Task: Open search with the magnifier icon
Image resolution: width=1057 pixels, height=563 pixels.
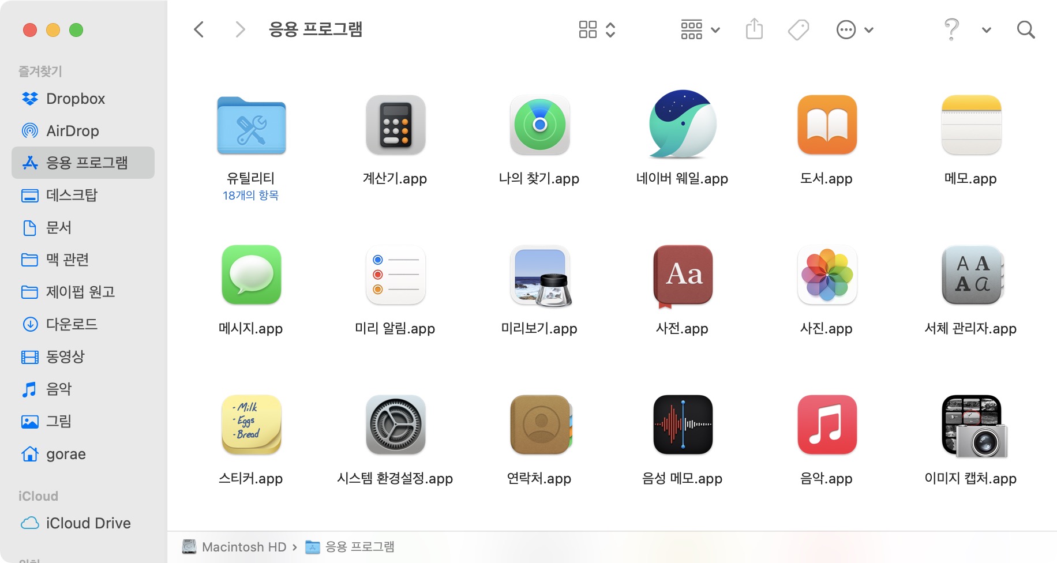Action: point(1026,29)
